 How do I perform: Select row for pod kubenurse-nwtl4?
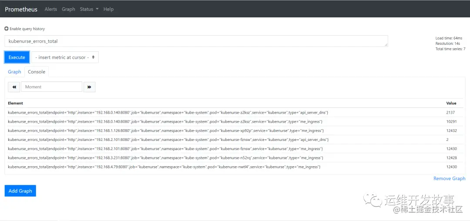click(x=235, y=167)
